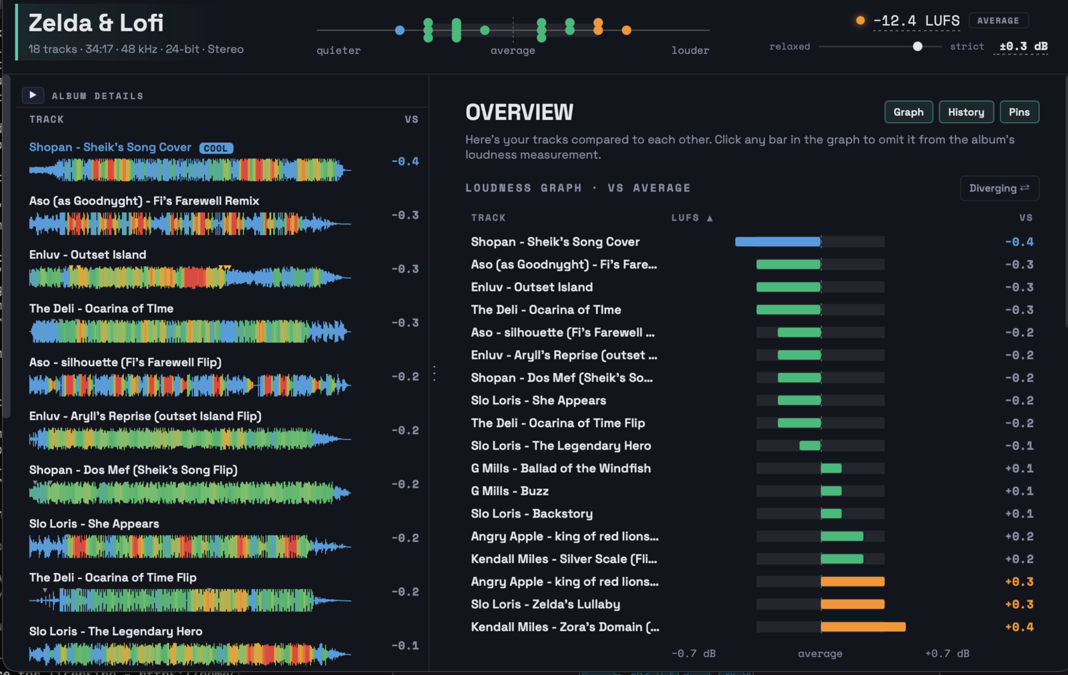Switch the Diverging graph mode button
Viewport: 1068px width, 675px height.
999,188
